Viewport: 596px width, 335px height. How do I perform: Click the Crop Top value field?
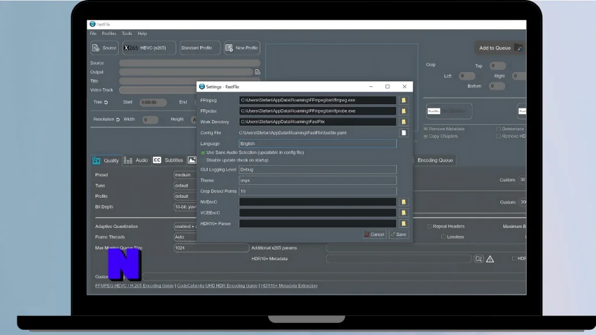[x=497, y=66]
